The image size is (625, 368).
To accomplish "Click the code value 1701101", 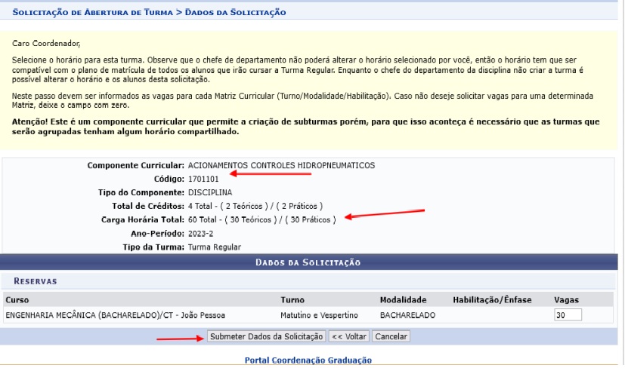I will tap(203, 179).
